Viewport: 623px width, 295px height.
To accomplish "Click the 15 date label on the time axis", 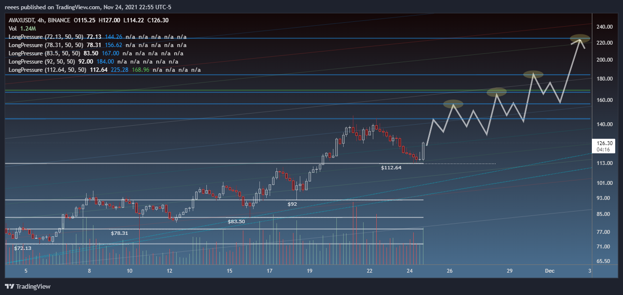I will click(x=229, y=270).
